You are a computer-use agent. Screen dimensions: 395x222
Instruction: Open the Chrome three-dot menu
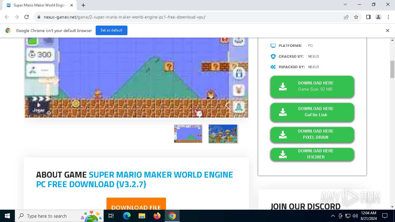pyautogui.click(x=388, y=17)
